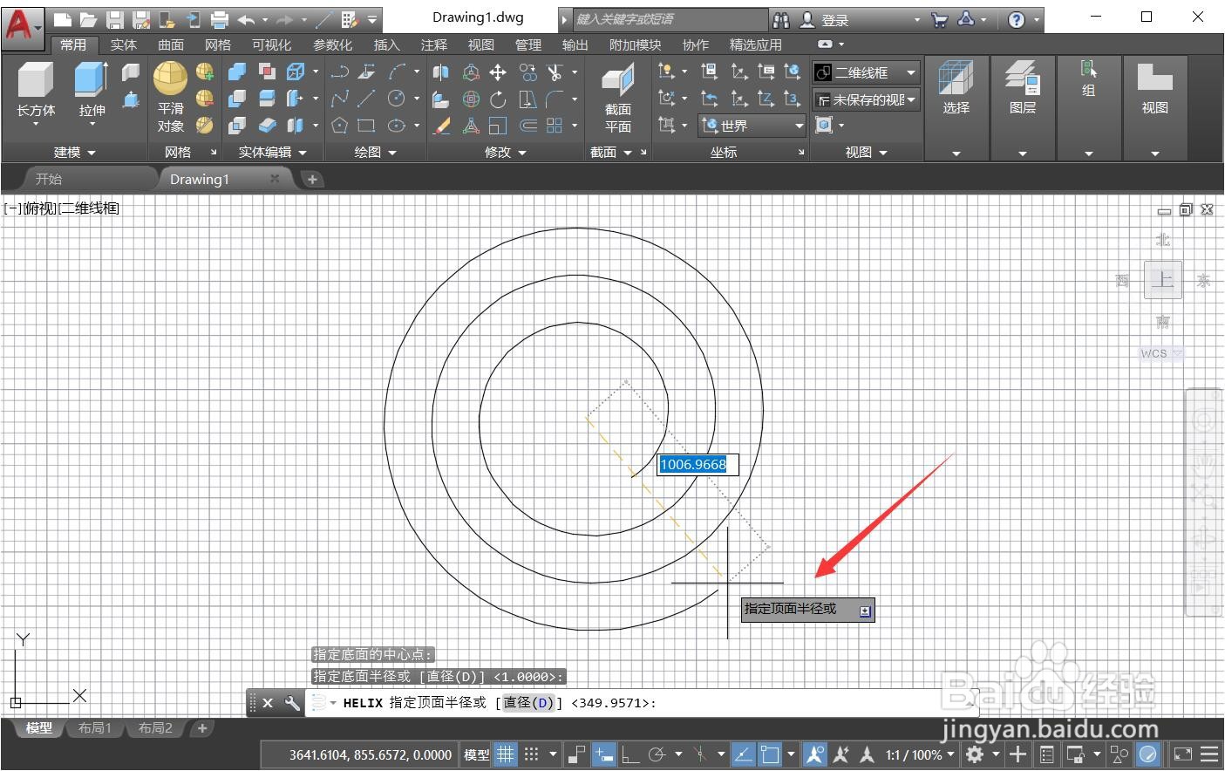Click the viewport label 二维线框 control

click(x=90, y=208)
